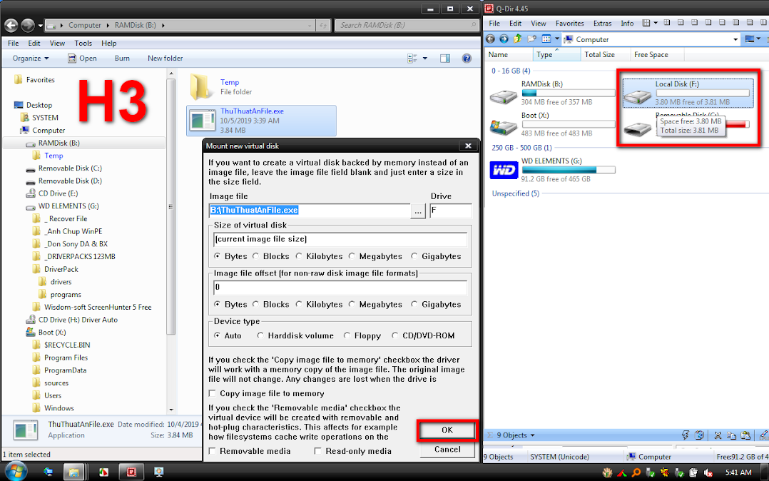Click Q-Dir view mode grid icon
The width and height of the screenshot is (769, 481).
coord(546,39)
